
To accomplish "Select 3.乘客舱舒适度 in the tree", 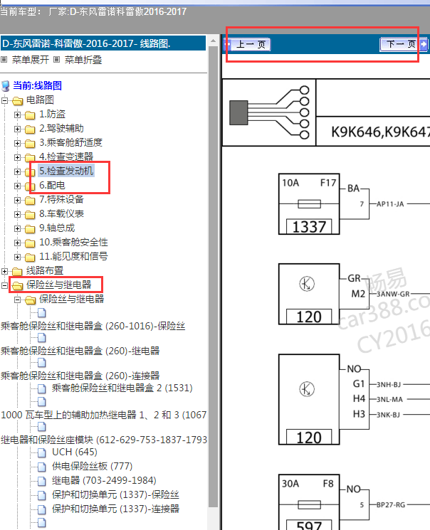I will click(70, 143).
